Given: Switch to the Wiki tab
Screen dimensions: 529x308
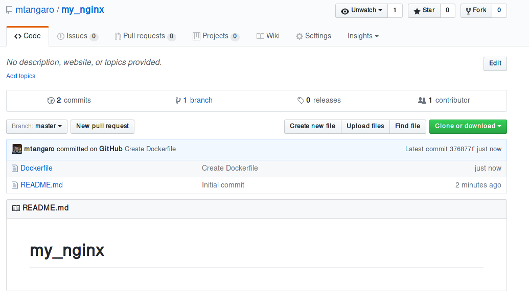Looking at the screenshot, I should tap(268, 36).
